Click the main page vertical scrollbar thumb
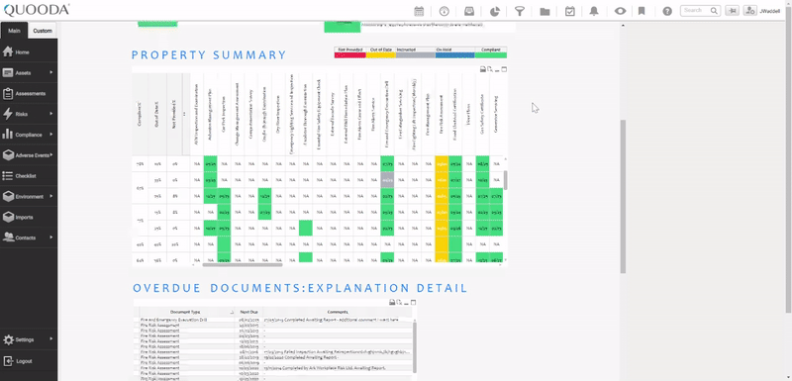This screenshot has width=792, height=381. pos(623,196)
